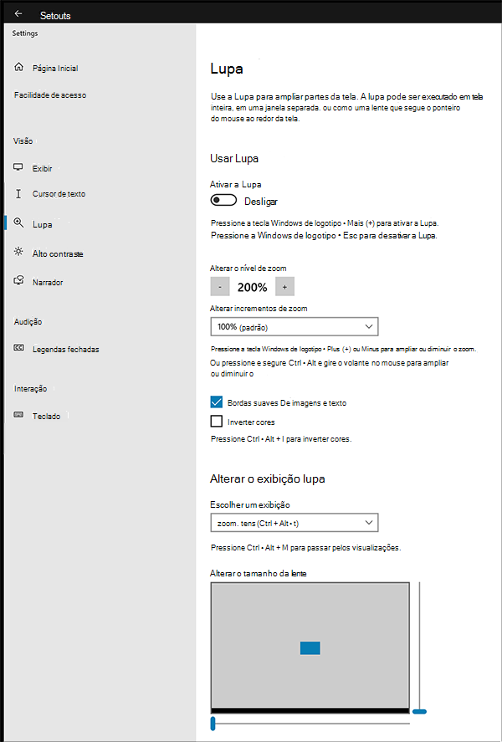Click the Desligar toggle status label
The width and height of the screenshot is (502, 742).
point(261,202)
